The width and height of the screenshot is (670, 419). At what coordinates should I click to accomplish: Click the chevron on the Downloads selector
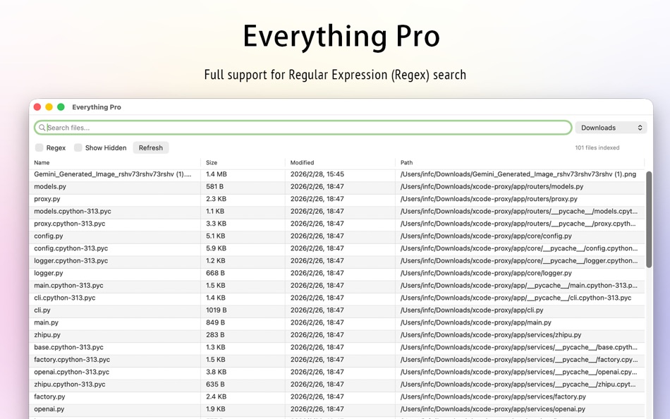coord(639,127)
